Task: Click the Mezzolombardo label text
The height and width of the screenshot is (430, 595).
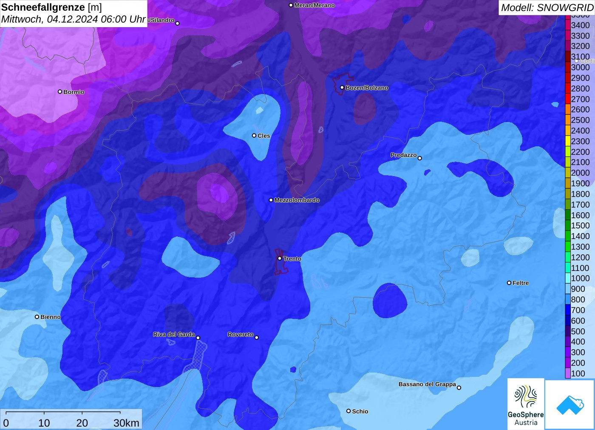Action: (297, 200)
